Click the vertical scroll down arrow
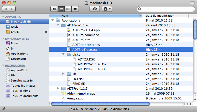This screenshot has width=197, height=112. coord(195,100)
